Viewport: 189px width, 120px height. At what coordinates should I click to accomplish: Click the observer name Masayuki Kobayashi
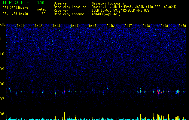coord(108,3)
